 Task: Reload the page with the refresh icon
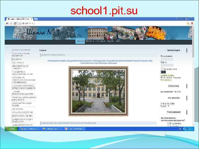[15, 23]
